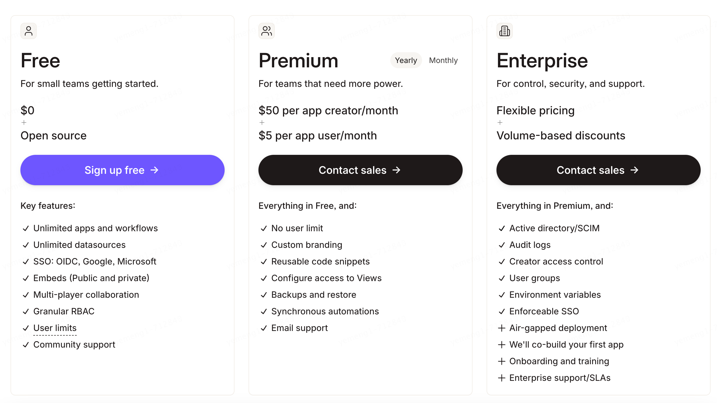
Task: Click the underlined User limits feature
Action: click(x=55, y=328)
